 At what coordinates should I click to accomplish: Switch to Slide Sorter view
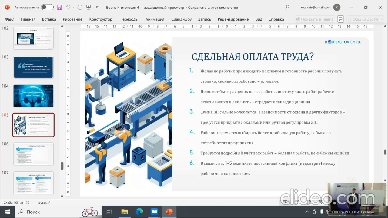[x=297, y=203]
